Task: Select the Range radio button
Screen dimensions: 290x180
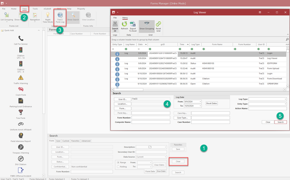Action: [x=118, y=163]
